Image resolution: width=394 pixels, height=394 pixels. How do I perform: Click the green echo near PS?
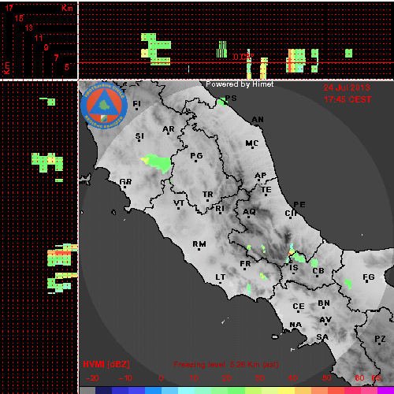point(223,101)
